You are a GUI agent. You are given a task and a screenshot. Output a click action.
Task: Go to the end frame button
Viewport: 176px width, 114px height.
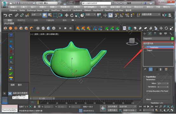coord(157,106)
